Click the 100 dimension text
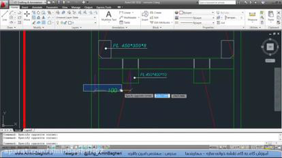This screenshot has height=158, width=282. click(x=113, y=90)
